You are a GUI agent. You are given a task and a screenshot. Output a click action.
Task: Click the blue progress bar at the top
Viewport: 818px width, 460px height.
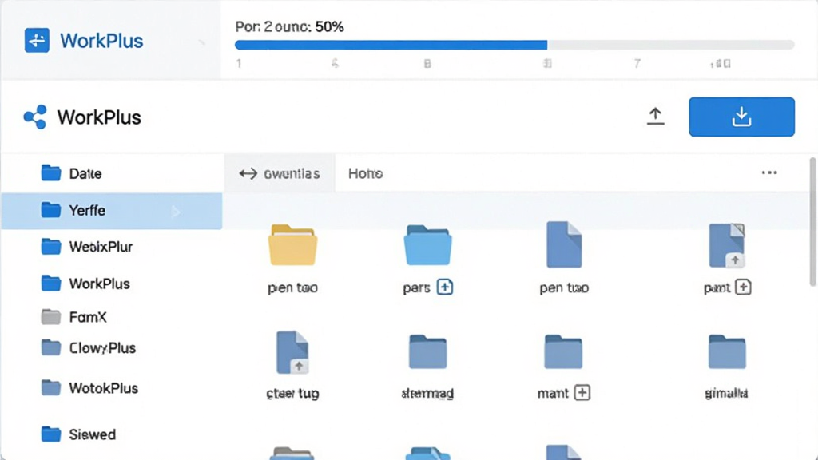click(x=391, y=45)
